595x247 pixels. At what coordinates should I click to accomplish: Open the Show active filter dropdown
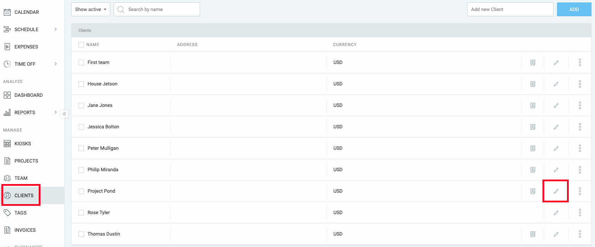(x=91, y=9)
